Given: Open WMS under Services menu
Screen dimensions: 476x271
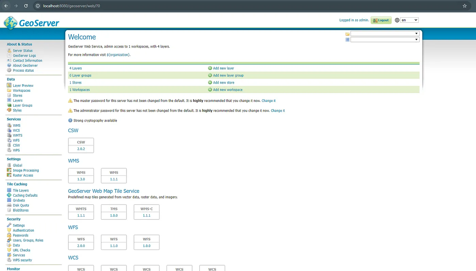Looking at the screenshot, I should click(16, 126).
